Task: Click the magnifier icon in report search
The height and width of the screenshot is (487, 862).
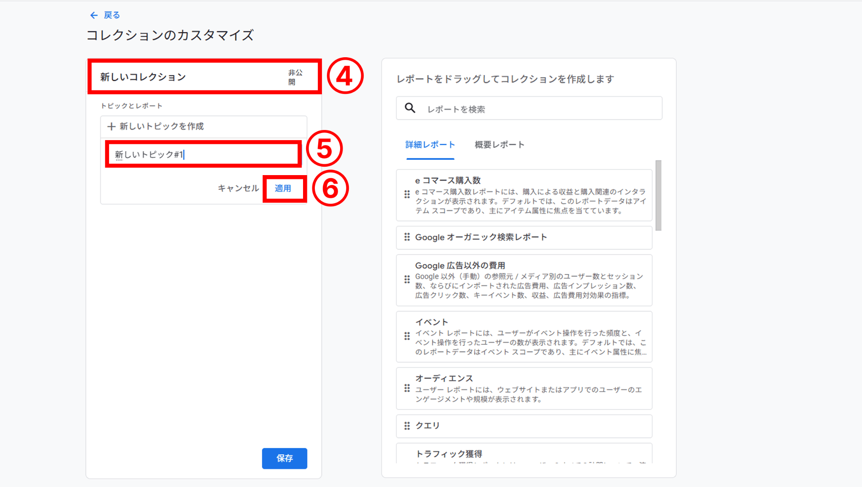Action: (410, 108)
